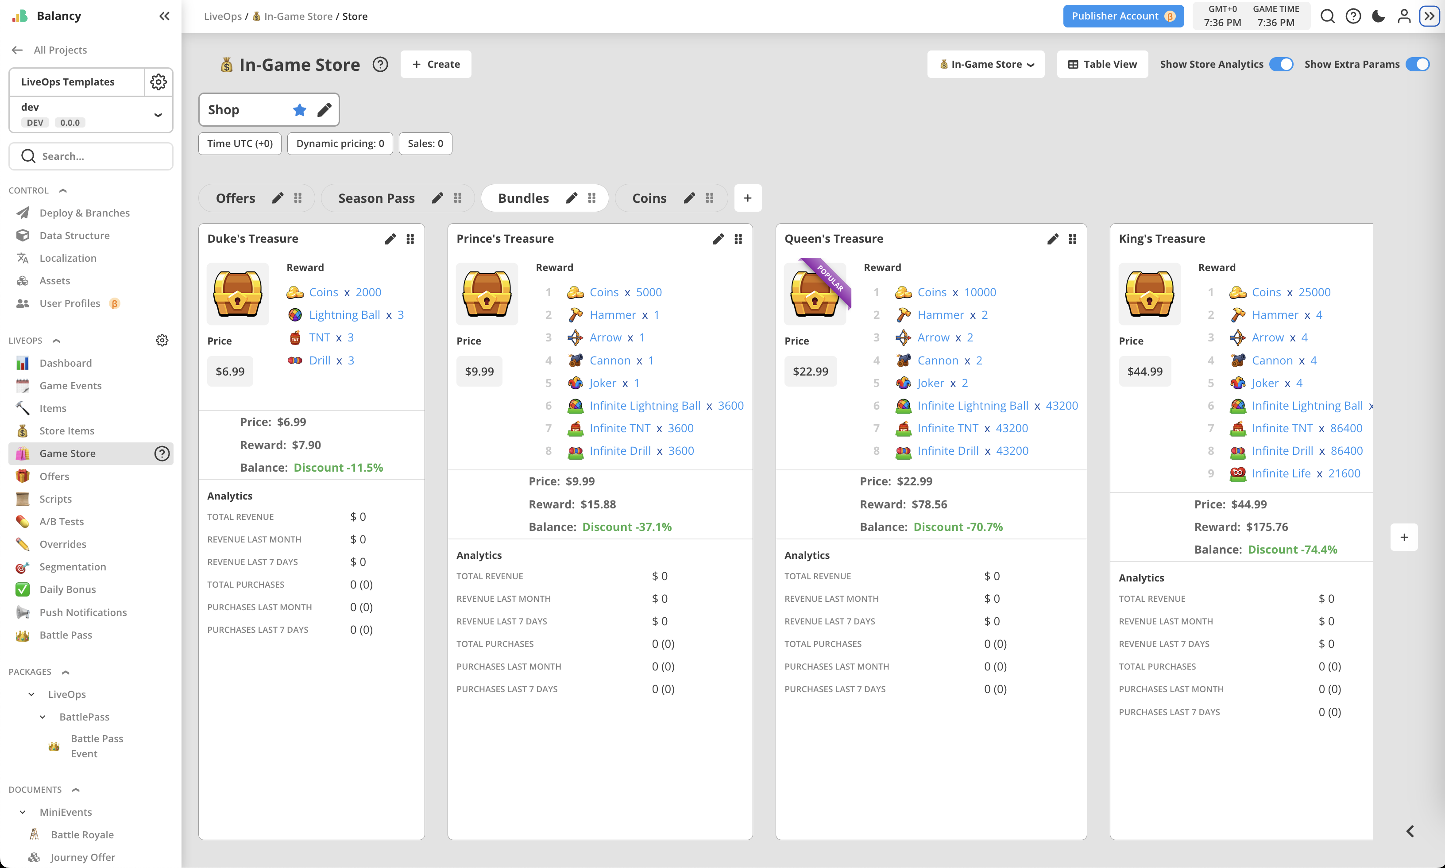1445x868 pixels.
Task: Select the Bundles category tab
Action: [x=523, y=198]
